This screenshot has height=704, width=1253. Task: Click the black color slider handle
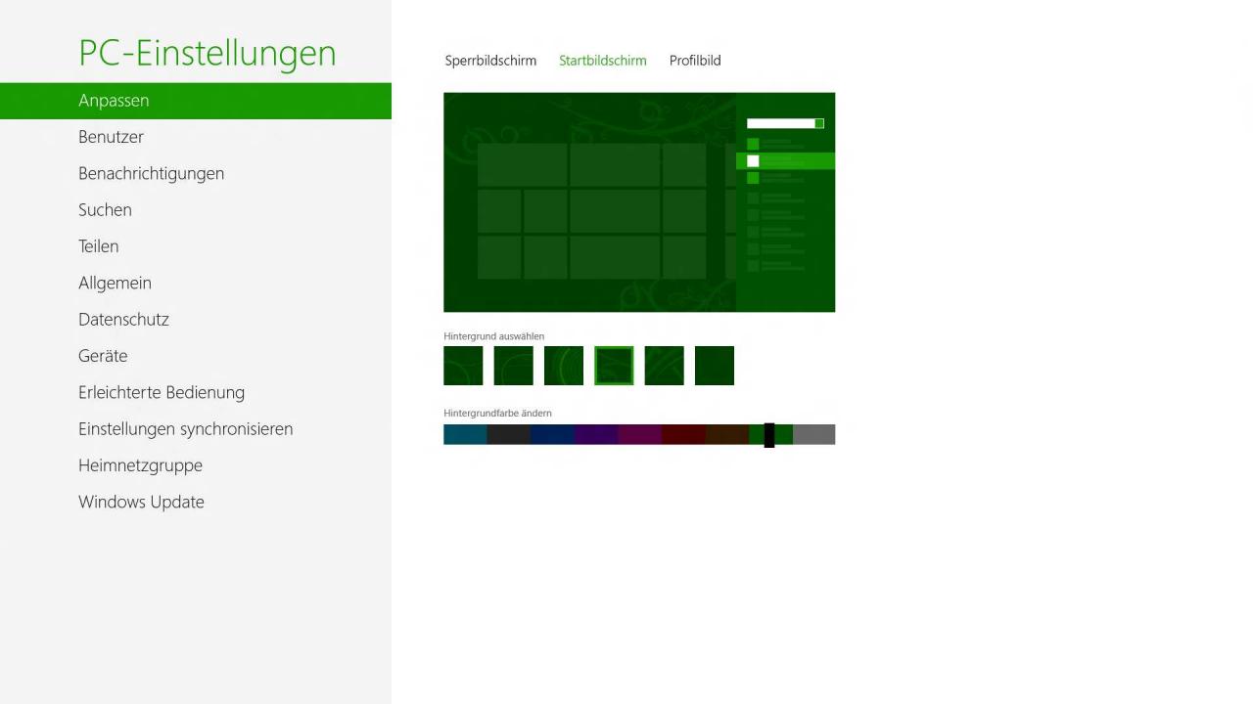point(769,435)
